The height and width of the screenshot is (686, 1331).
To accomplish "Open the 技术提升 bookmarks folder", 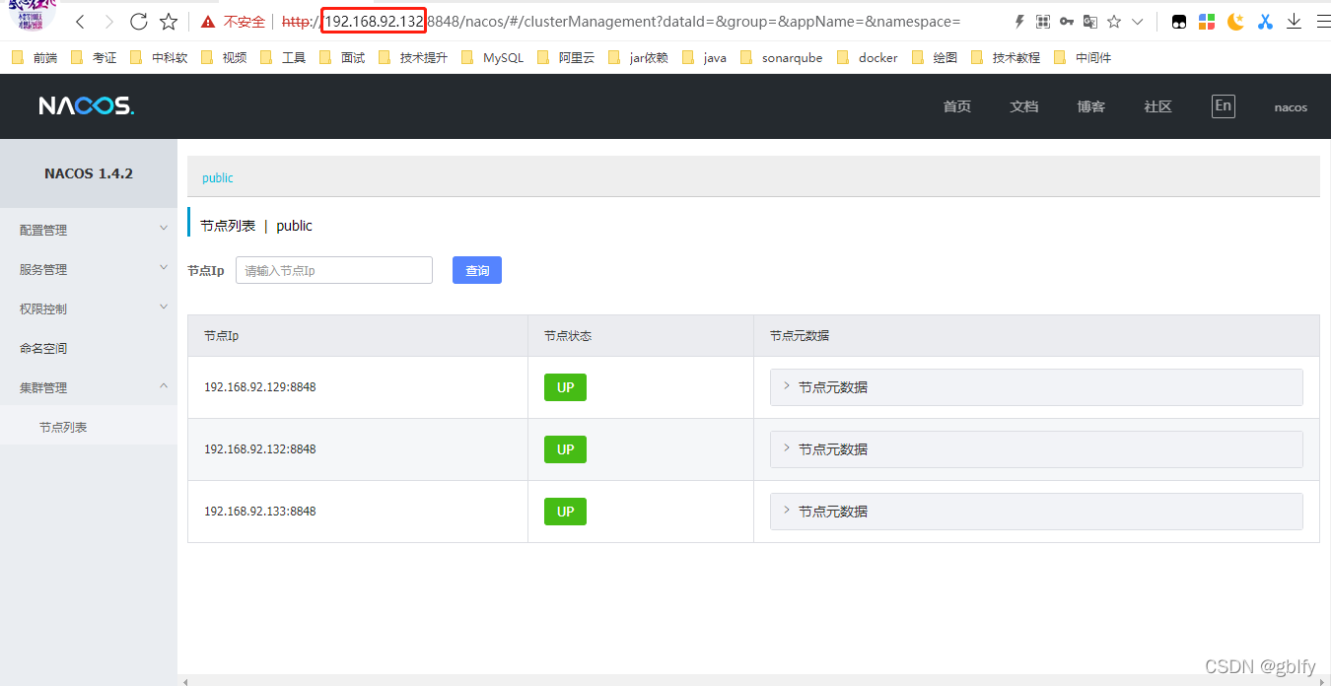I will click(x=413, y=58).
